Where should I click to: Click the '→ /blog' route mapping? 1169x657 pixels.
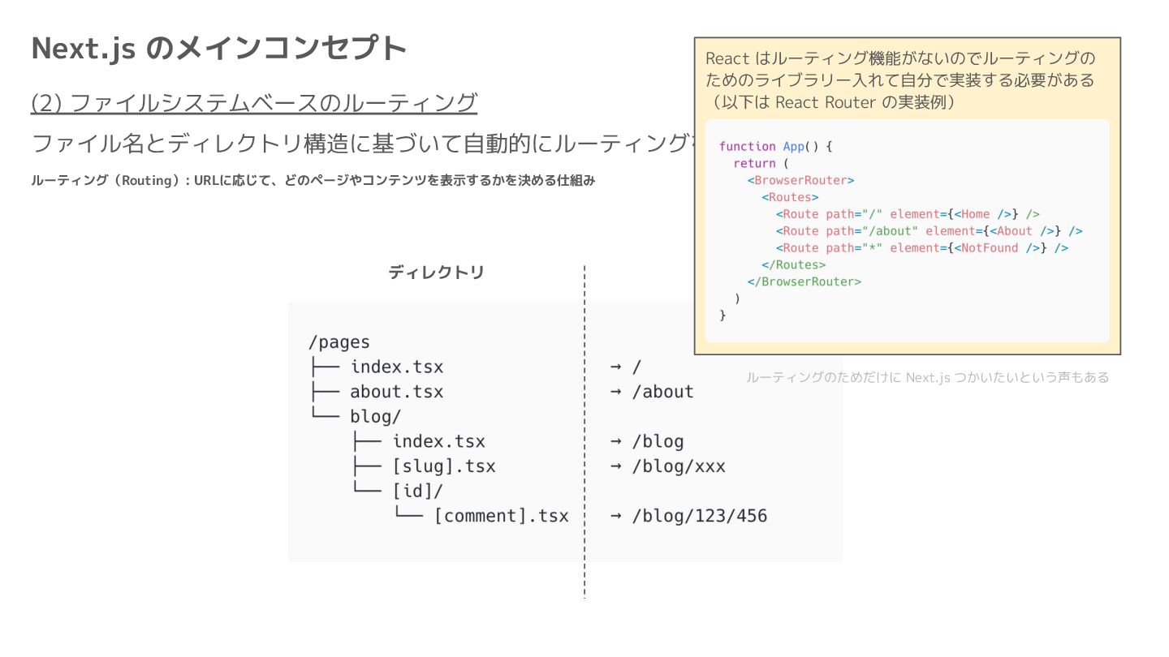pos(647,442)
